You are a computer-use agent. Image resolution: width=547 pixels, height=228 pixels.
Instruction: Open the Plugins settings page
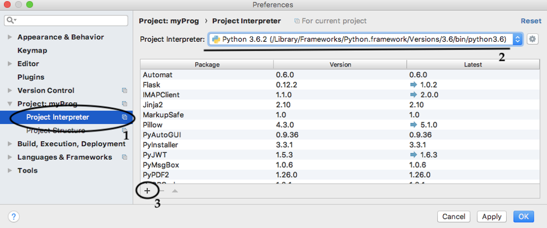click(31, 77)
